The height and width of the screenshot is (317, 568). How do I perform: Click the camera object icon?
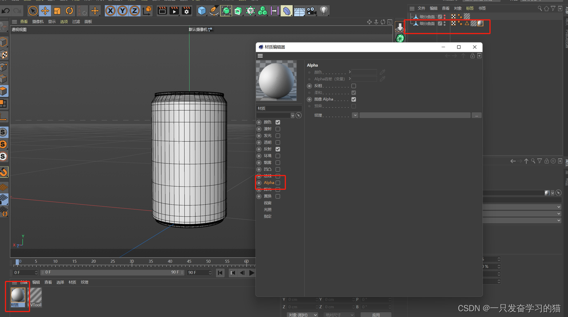click(312, 11)
